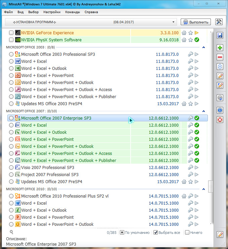228x249 pixels.
Task: Click key icon for Microsoft Office 2003 Professional SP3
Action: (x=190, y=54)
